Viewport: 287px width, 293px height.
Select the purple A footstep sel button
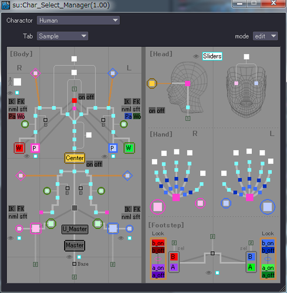pos(174,267)
